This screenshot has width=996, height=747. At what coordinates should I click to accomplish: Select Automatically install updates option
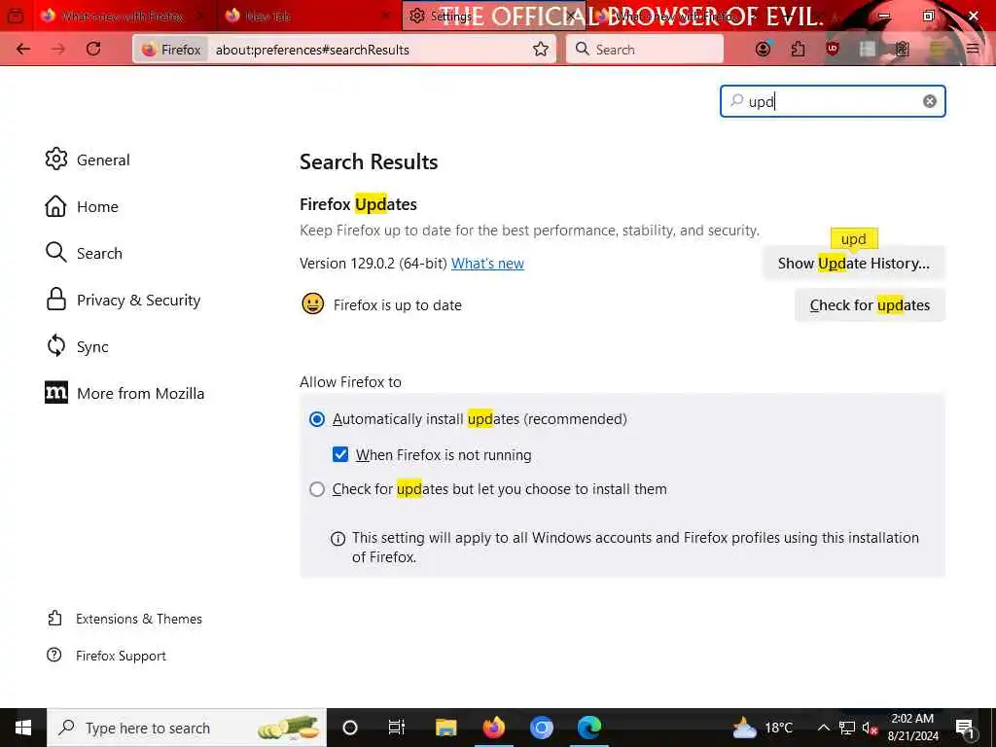tap(317, 419)
